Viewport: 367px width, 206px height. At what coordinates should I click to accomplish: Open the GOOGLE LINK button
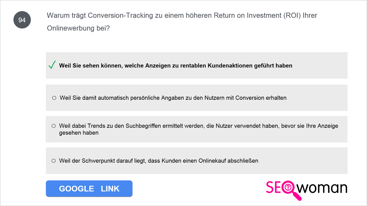point(89,189)
